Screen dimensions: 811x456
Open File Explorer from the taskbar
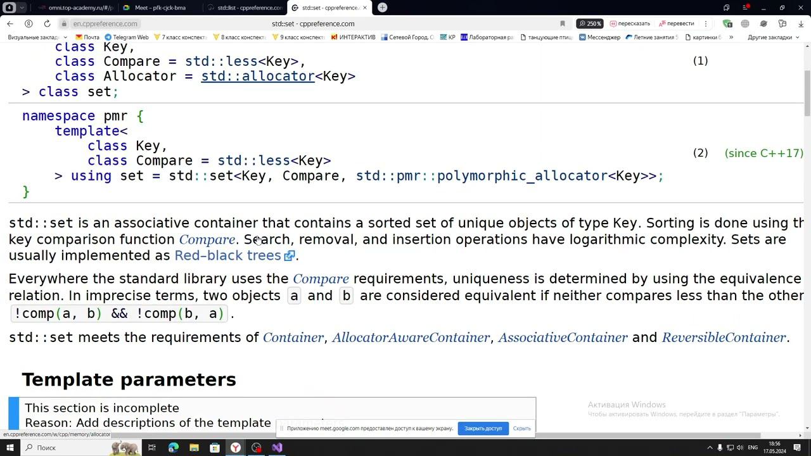pos(194,448)
